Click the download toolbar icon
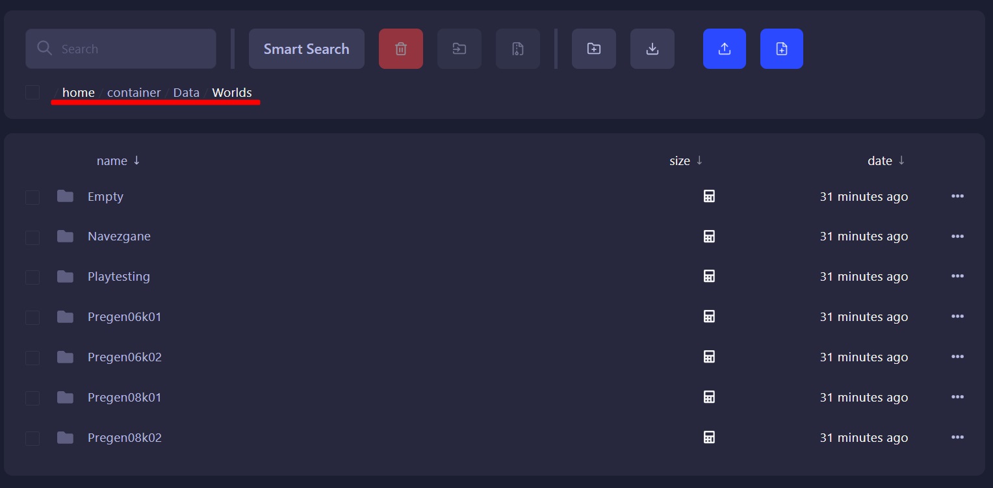 click(652, 49)
